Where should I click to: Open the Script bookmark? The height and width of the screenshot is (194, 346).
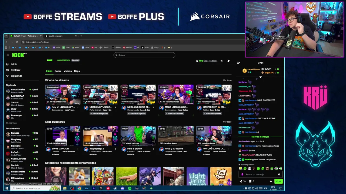coord(155,47)
